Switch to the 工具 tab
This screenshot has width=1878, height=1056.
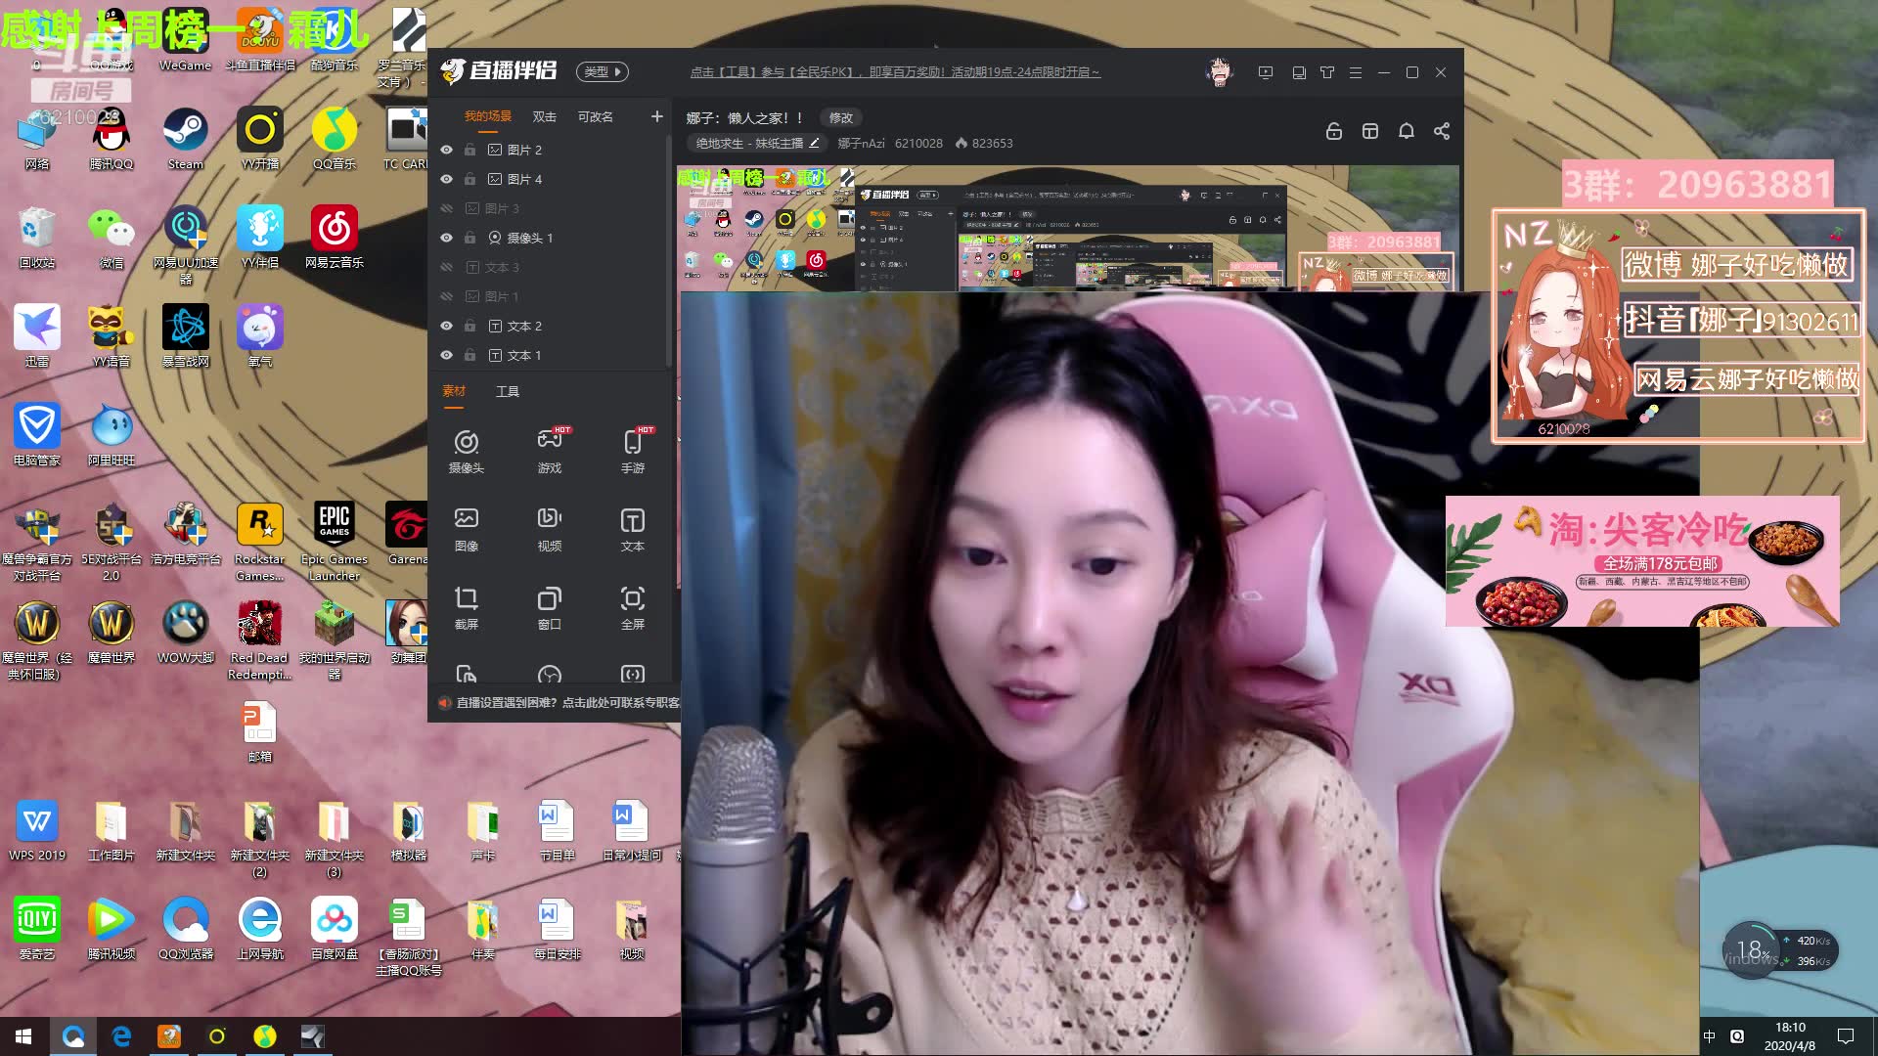coord(508,390)
